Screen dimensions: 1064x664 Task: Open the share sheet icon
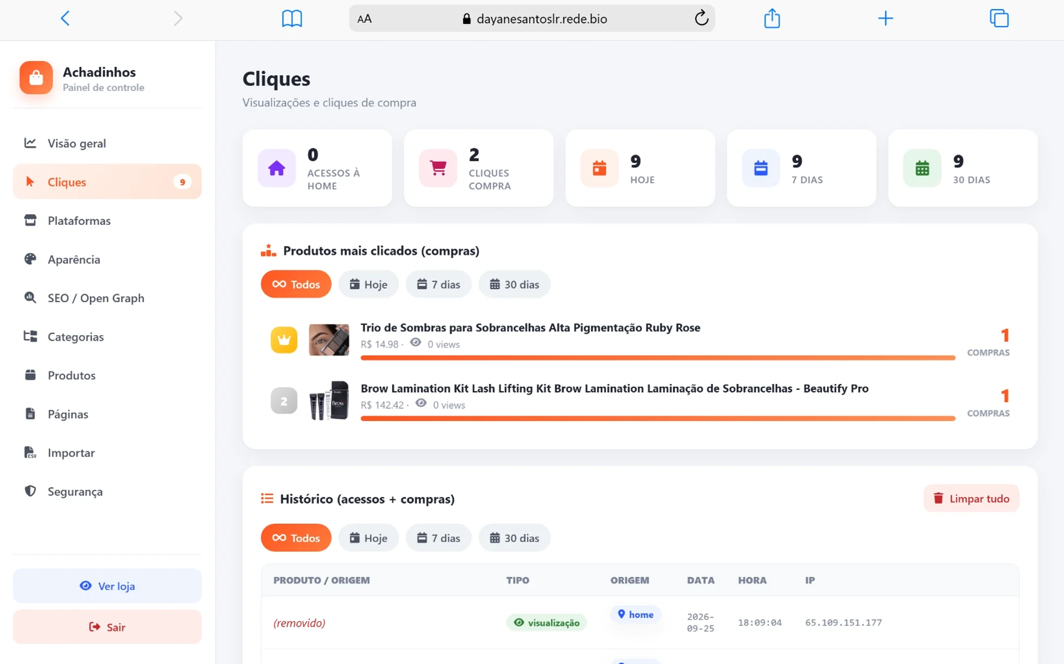[772, 18]
